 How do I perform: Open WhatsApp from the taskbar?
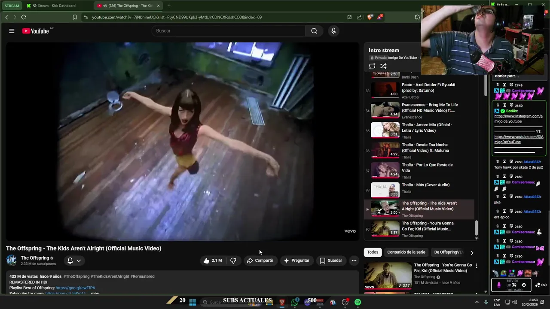point(295,303)
